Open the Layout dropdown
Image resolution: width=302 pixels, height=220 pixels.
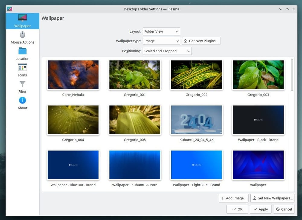161,31
